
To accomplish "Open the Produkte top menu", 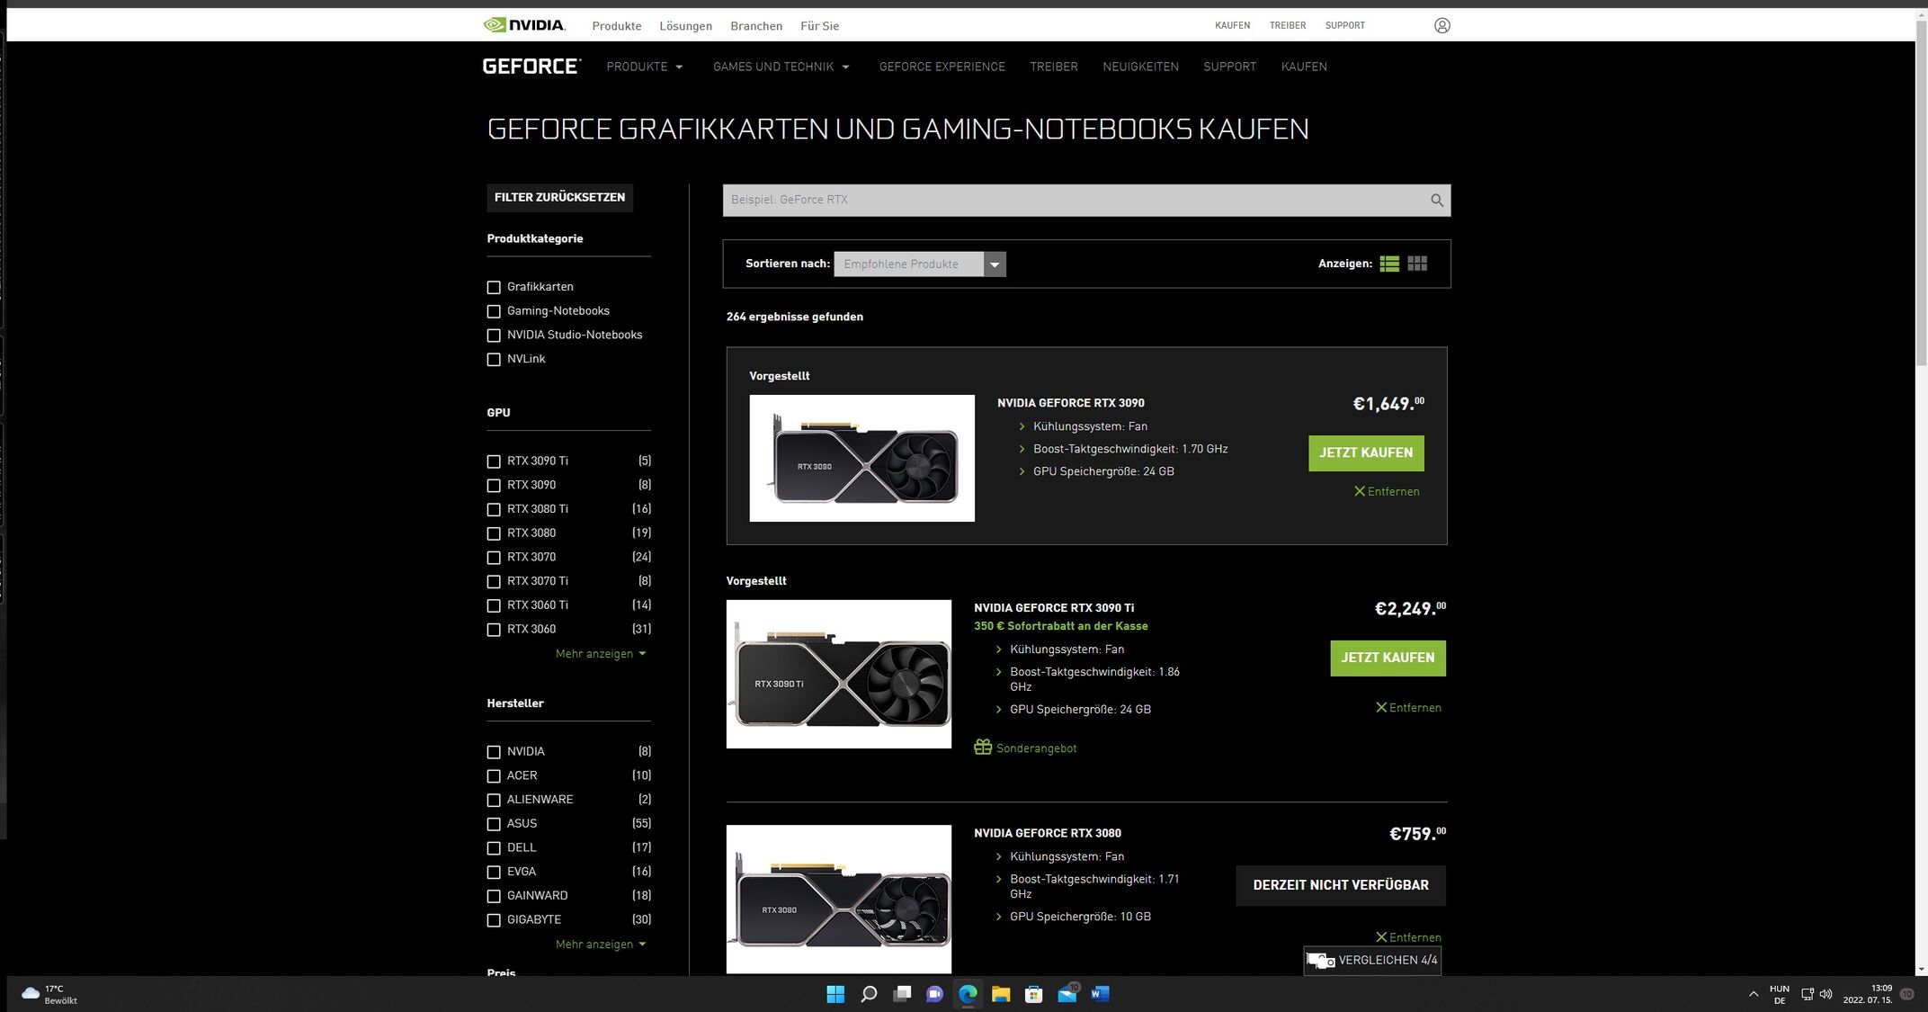I will point(617,26).
